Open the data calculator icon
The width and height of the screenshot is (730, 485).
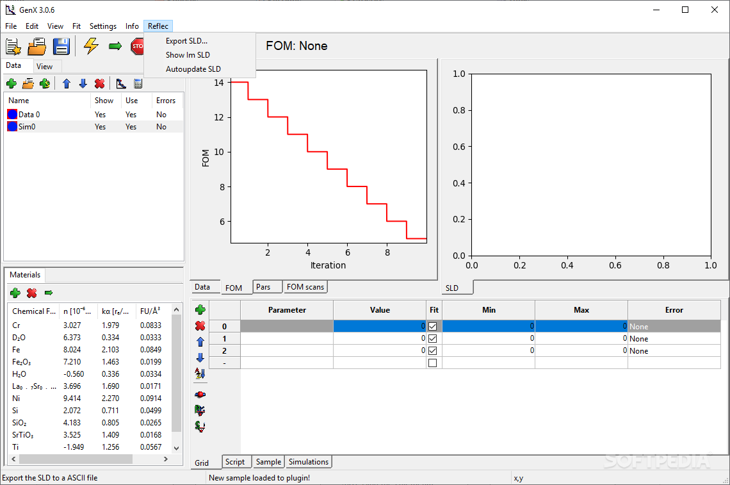tap(138, 83)
